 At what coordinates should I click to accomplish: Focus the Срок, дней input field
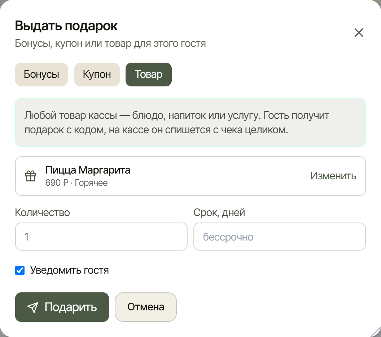coord(279,237)
